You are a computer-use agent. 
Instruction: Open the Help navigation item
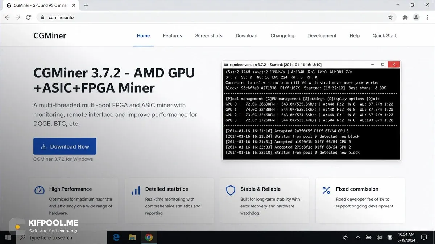pyautogui.click(x=355, y=35)
